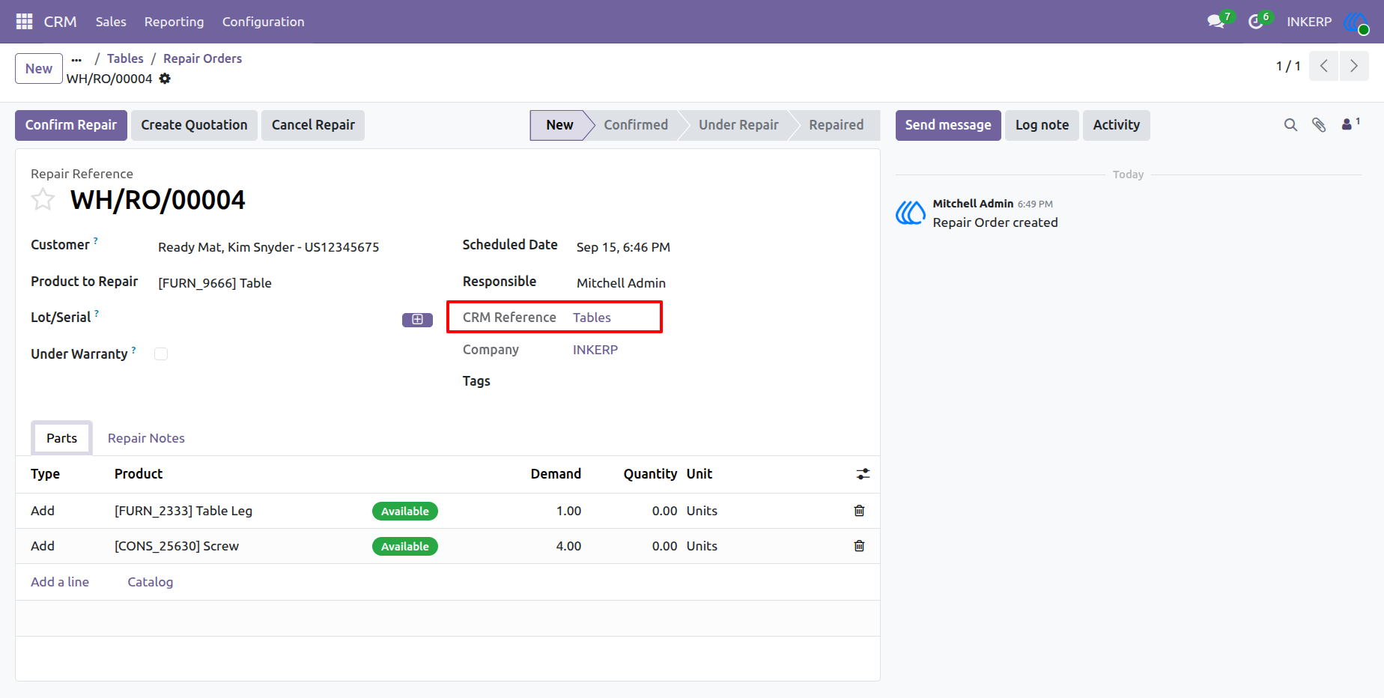This screenshot has width=1384, height=698.
Task: Open optional columns settings in Parts table
Action: (863, 474)
